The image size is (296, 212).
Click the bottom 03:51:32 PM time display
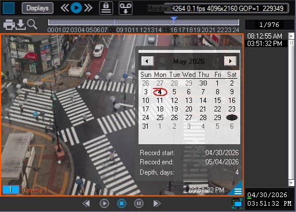(x=269, y=203)
